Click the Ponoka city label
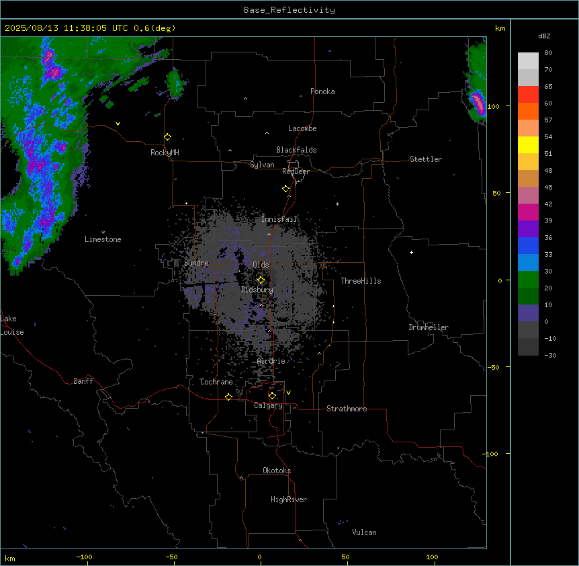Image resolution: width=579 pixels, height=566 pixels. point(322,91)
